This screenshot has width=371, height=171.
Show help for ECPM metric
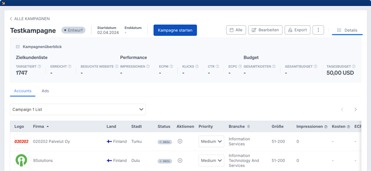[171, 66]
